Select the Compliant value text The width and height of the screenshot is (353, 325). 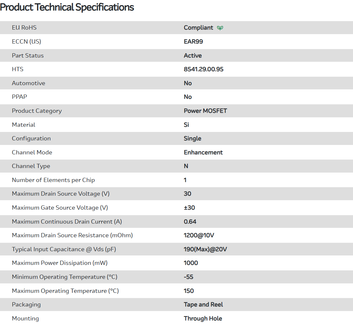[x=198, y=28]
